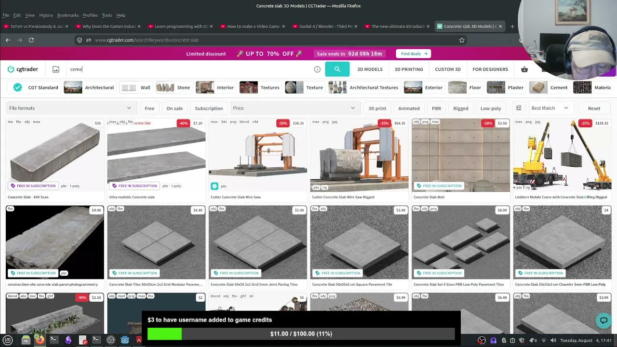Toggle the Free filter

(149, 108)
